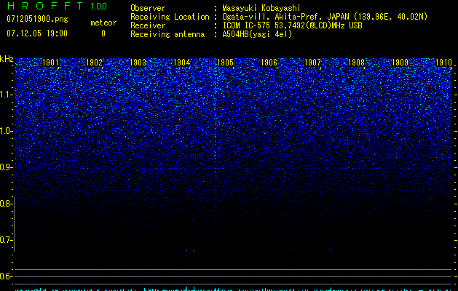Select the filename 0712051900.png
The width and height of the screenshot is (458, 291).
[37, 19]
